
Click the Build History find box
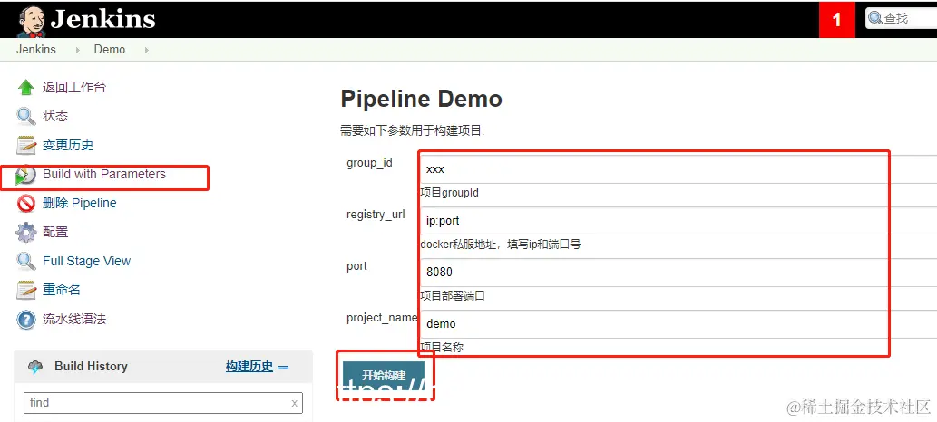coord(163,403)
